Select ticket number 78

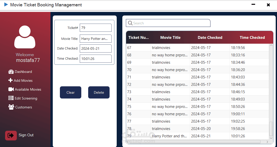tap(129, 129)
